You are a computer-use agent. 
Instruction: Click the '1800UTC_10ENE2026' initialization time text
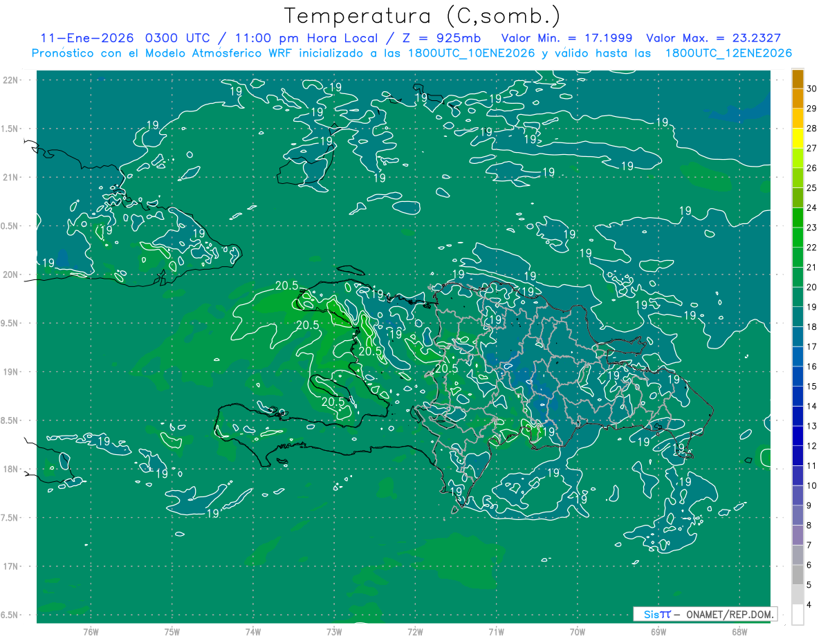click(x=470, y=53)
